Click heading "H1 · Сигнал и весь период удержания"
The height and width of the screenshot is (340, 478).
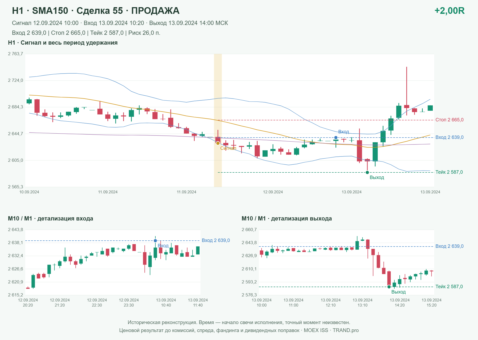[x=63, y=43]
